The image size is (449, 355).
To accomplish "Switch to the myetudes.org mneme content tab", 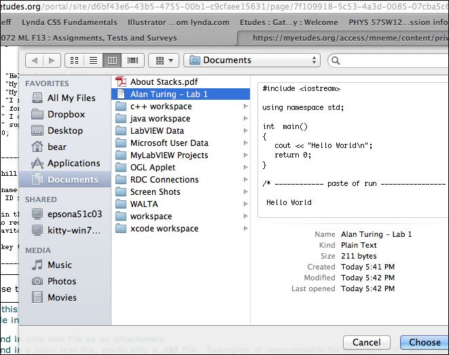I will click(x=344, y=38).
